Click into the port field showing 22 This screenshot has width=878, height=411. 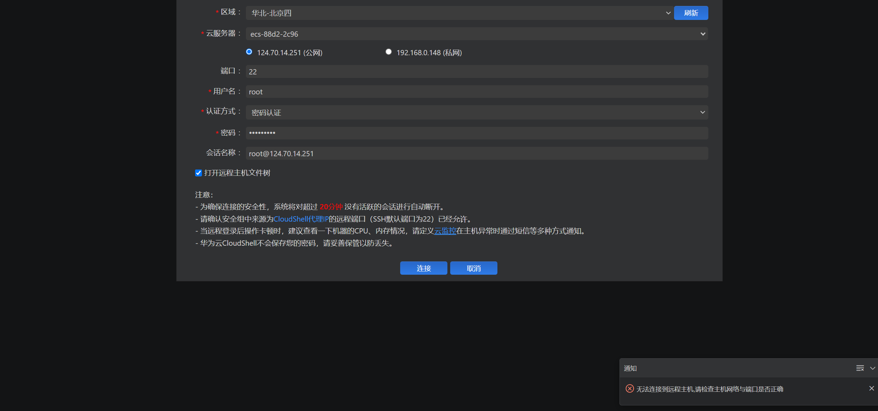click(476, 72)
